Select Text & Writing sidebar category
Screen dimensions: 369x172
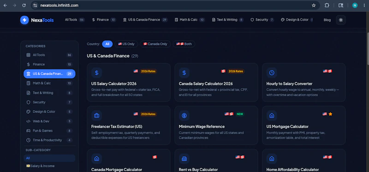coord(49,93)
